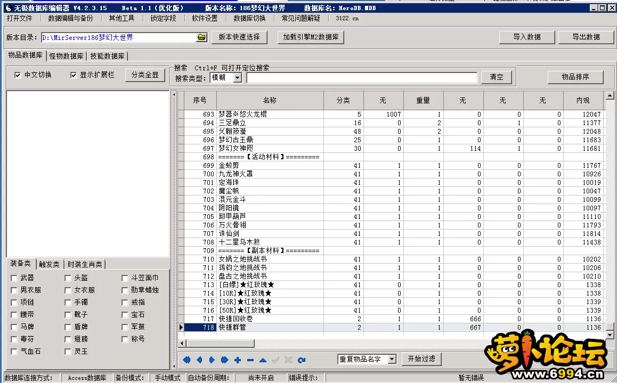
Task: Click 分类全显 button
Action: pyautogui.click(x=145, y=75)
